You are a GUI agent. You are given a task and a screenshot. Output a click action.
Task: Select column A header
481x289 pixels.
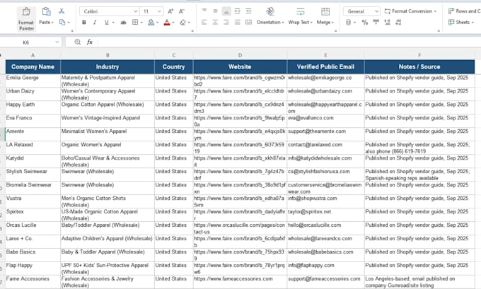[33, 55]
